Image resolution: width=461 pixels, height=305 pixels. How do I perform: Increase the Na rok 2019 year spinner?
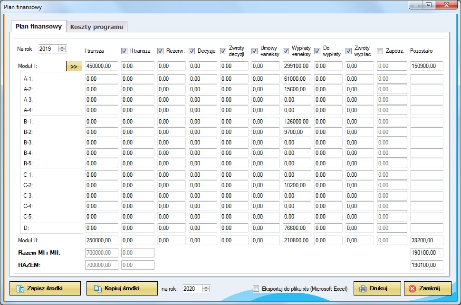[62, 47]
